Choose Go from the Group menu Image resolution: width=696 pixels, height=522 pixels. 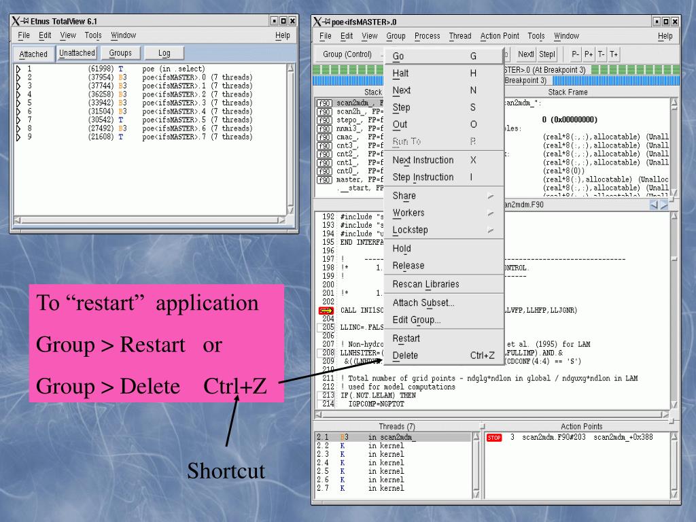pos(443,56)
